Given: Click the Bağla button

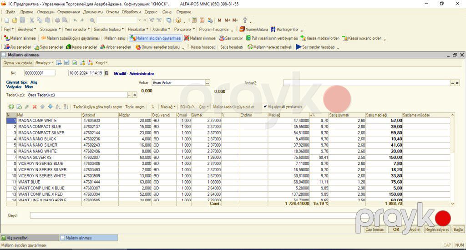Looking at the screenshot, I should click(458, 230).
